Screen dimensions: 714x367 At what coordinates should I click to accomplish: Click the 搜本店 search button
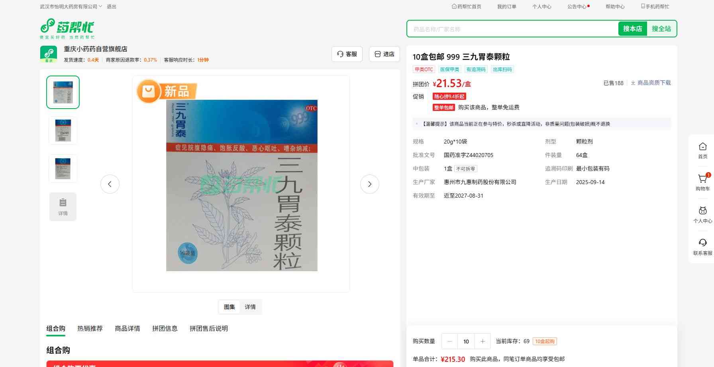(x=632, y=29)
